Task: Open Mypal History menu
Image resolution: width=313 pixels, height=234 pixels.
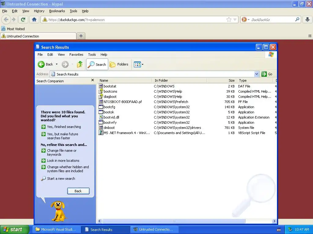Action: 39,11
